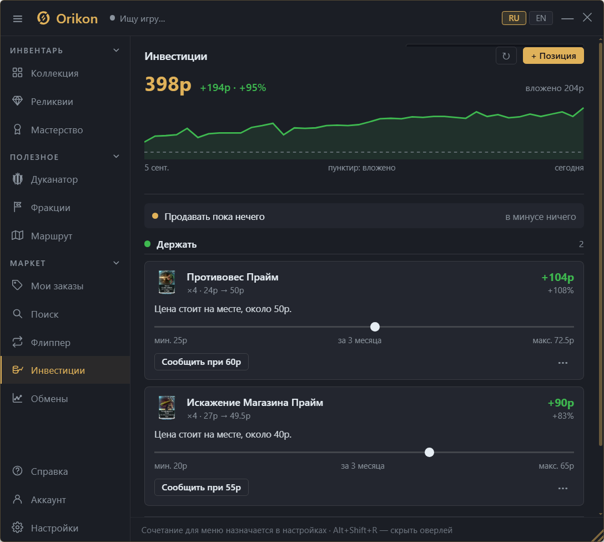
Task: Collapse the ПОЛЕЗНОЕ section
Action: tap(117, 157)
